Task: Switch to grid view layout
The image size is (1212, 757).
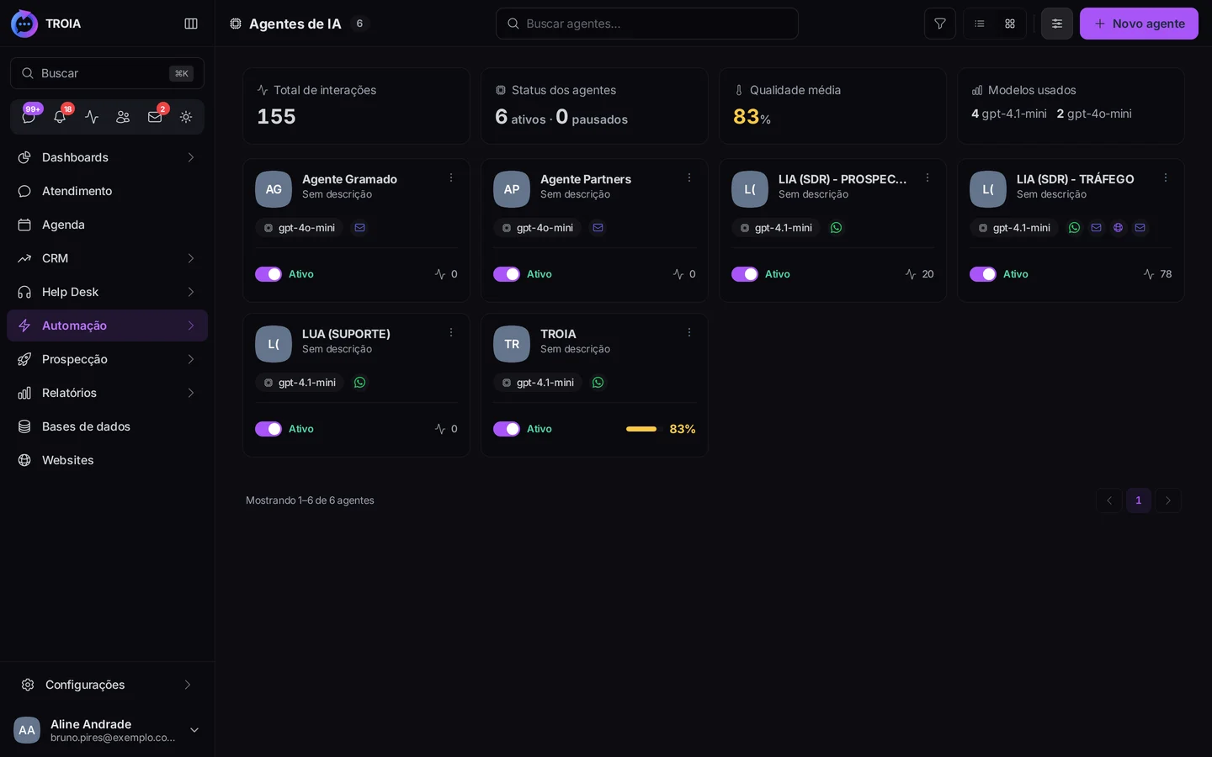Action: coord(1010,24)
